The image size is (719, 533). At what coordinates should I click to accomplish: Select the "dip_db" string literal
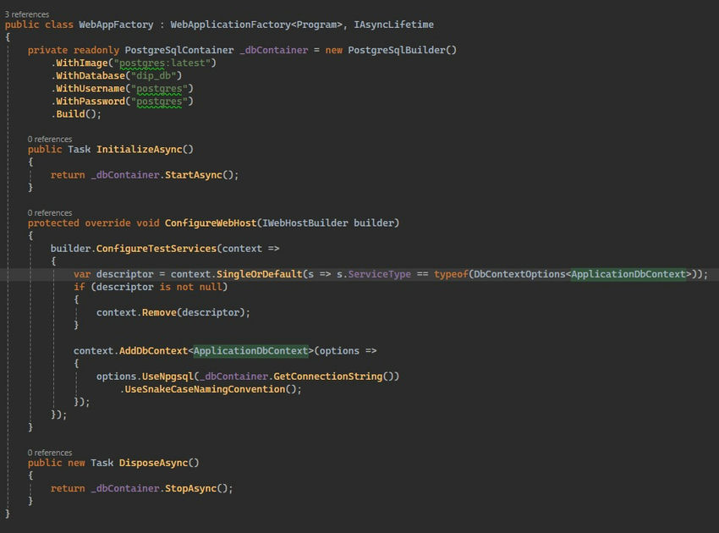(x=154, y=75)
